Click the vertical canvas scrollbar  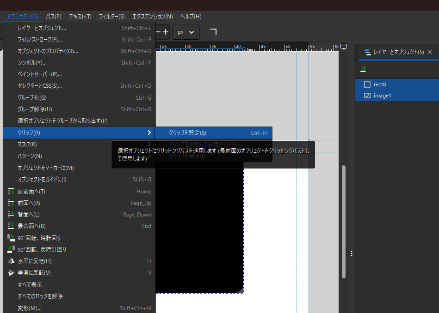coord(343,222)
